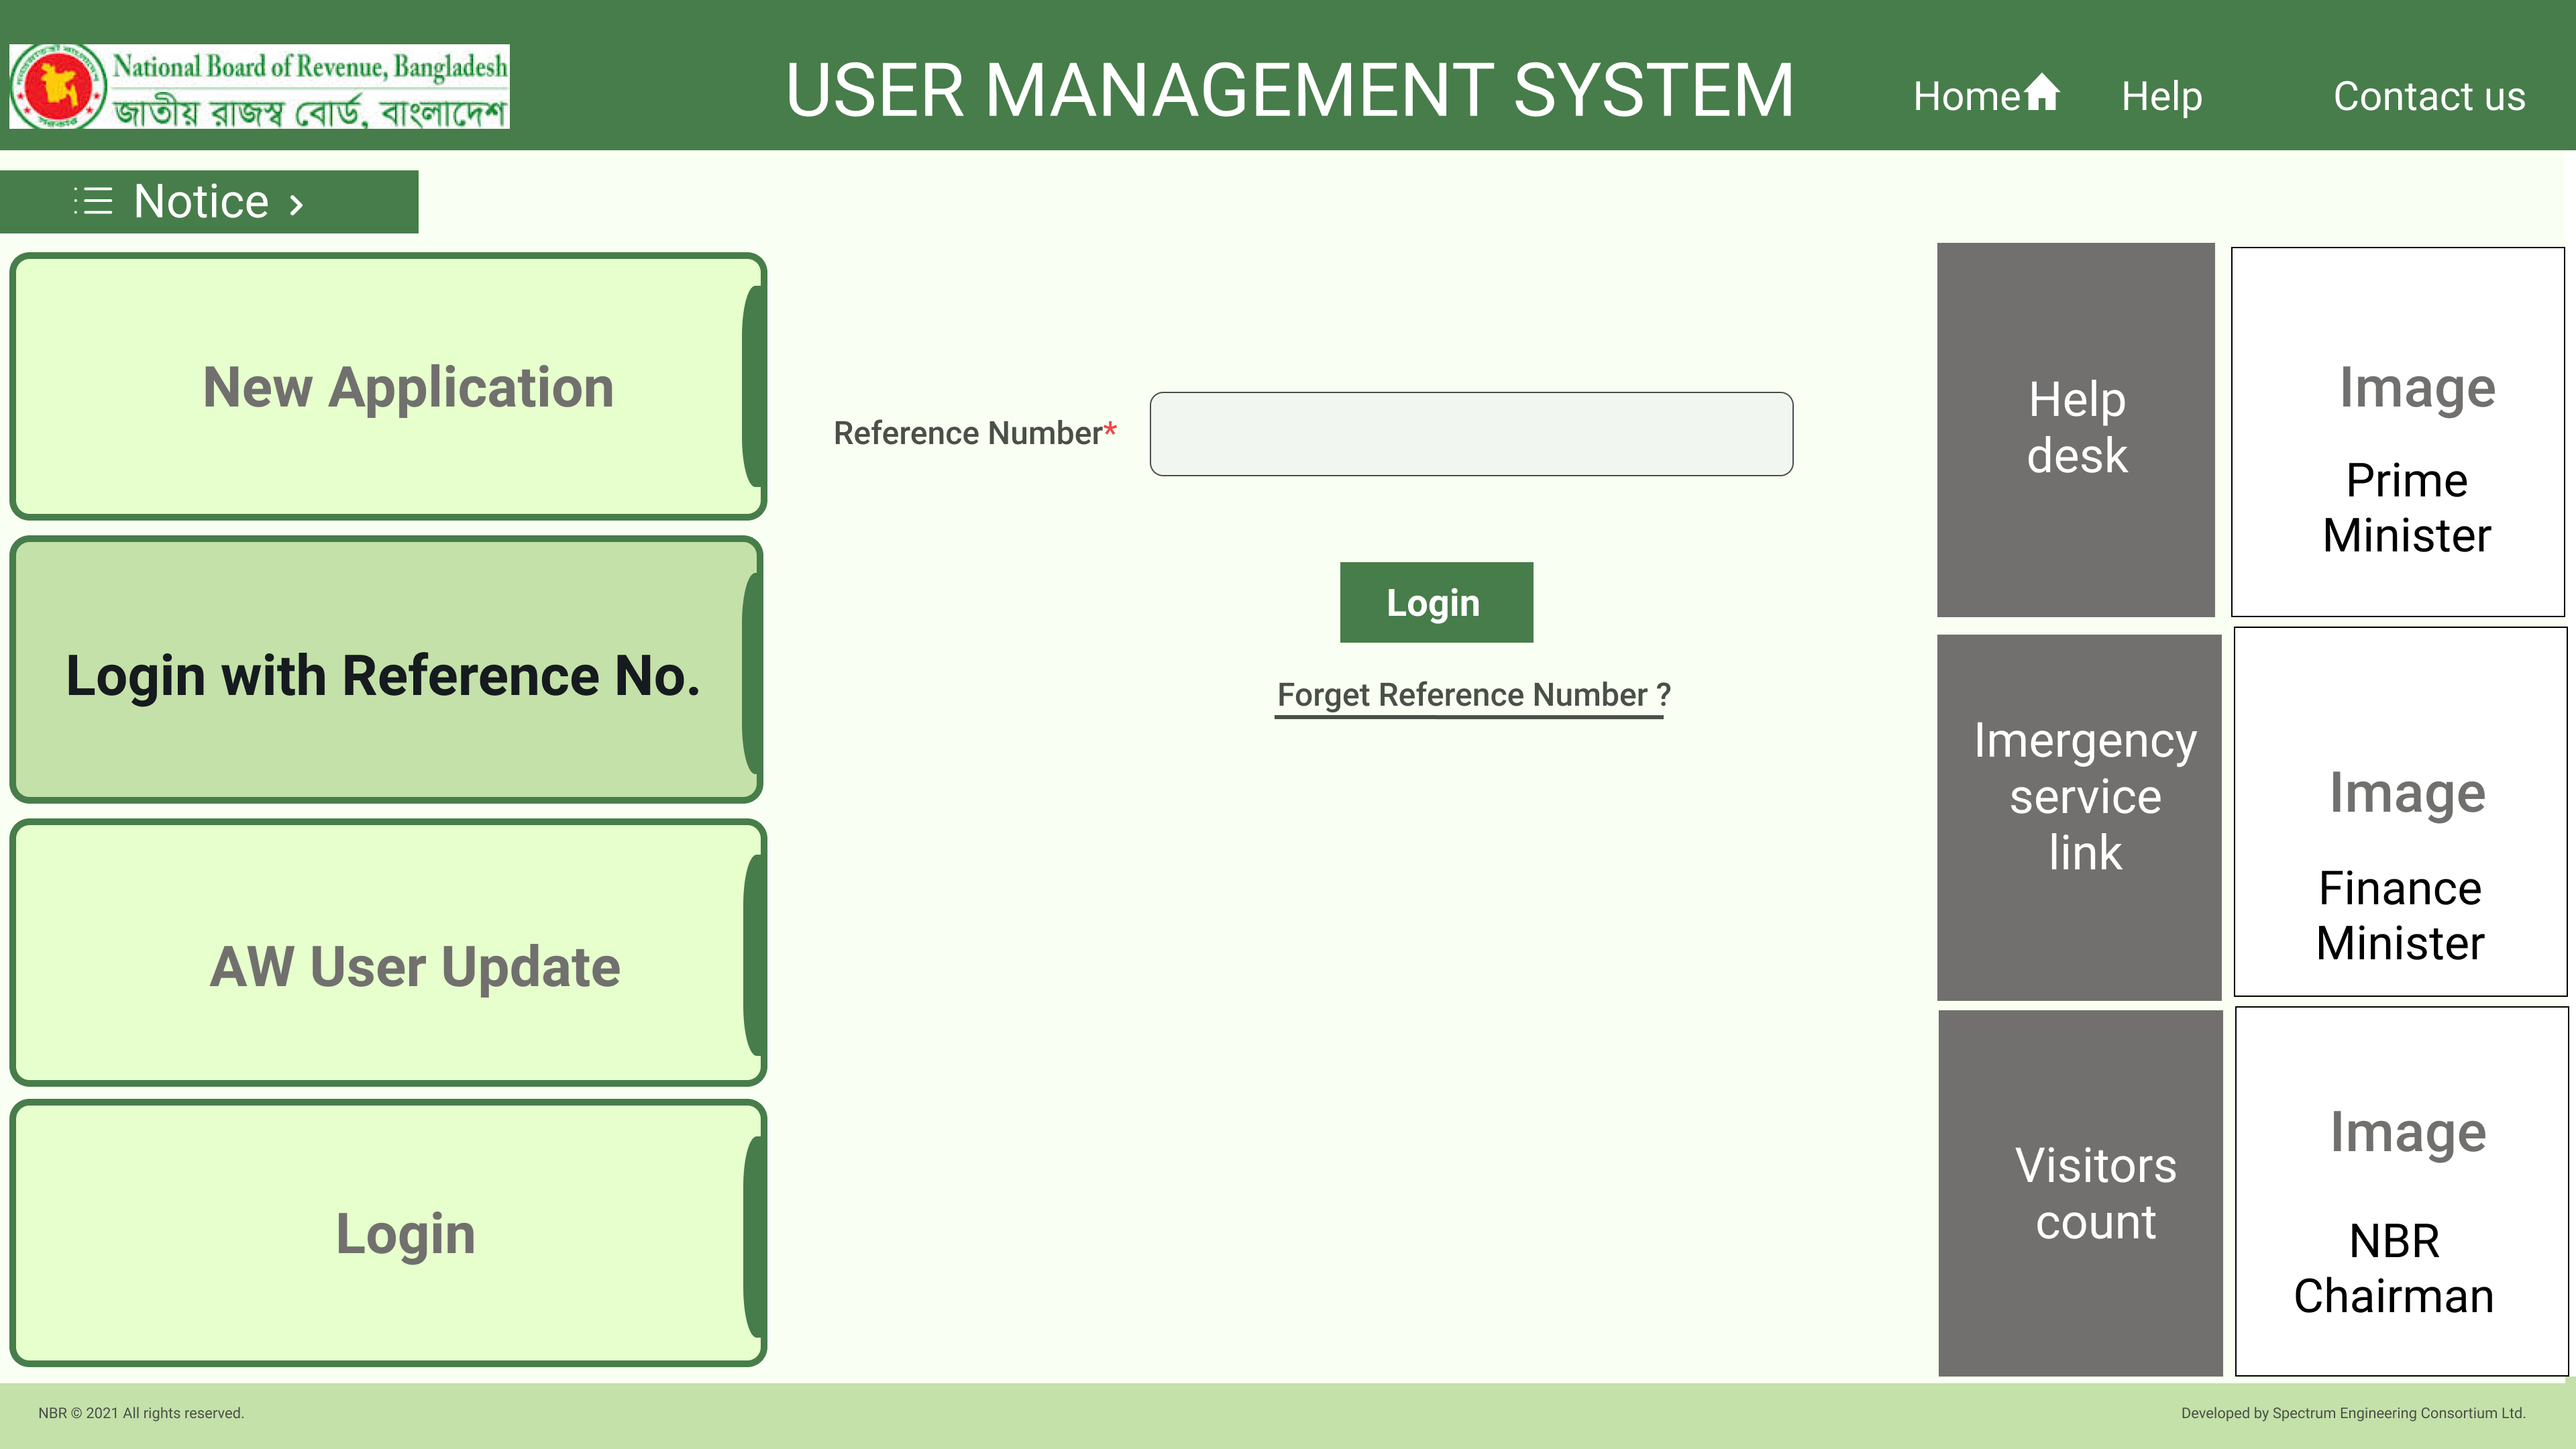Viewport: 2576px width, 1449px height.
Task: Click the National Board of Revenue logo
Action: (259, 86)
